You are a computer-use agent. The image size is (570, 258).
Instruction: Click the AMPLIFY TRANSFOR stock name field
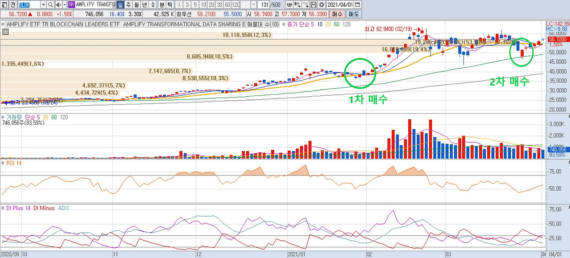coord(95,4)
